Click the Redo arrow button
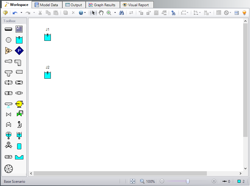The height and width of the screenshot is (186, 250). [x=28, y=13]
